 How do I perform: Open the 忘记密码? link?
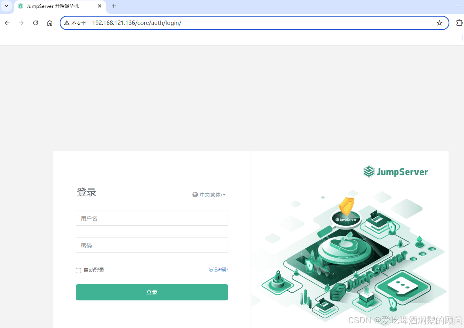(219, 270)
